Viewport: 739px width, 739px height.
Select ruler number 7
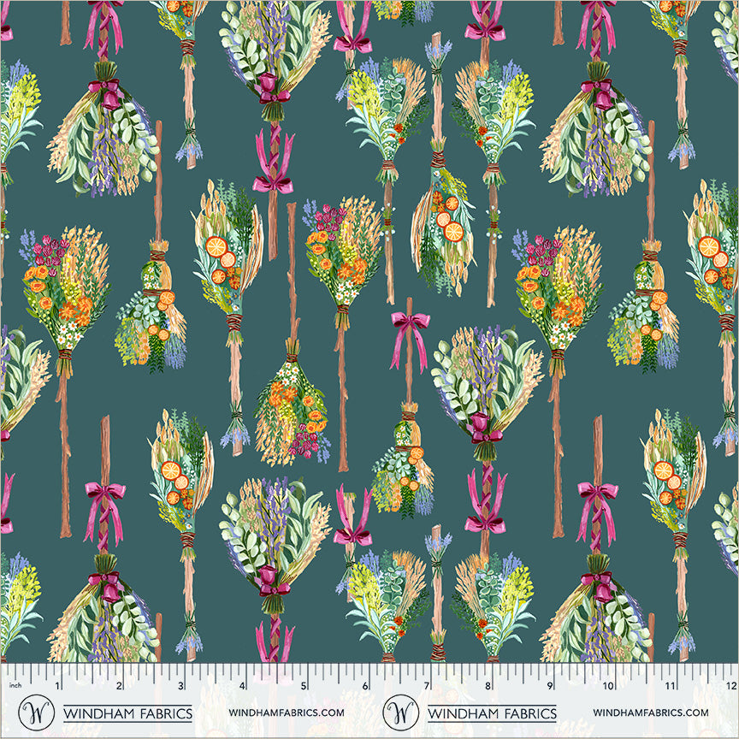[427, 685]
